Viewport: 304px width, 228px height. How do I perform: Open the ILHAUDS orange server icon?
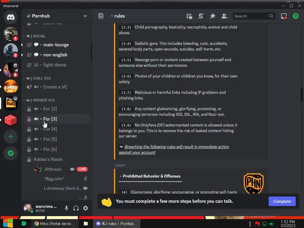[11, 87]
